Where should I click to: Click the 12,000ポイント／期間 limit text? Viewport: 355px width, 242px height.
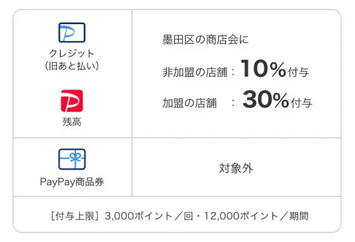tap(256, 216)
